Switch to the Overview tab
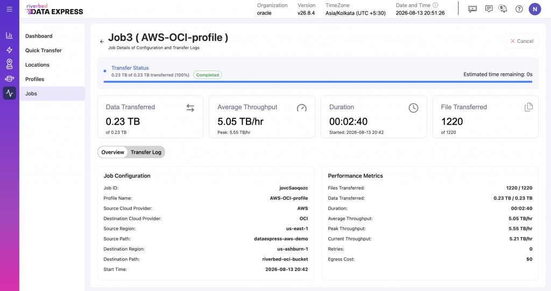This screenshot has width=551, height=291. click(x=113, y=152)
